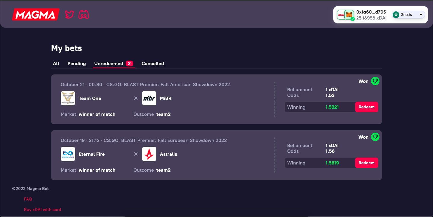Click the My bets heading
The image size is (433, 217).
click(x=66, y=48)
